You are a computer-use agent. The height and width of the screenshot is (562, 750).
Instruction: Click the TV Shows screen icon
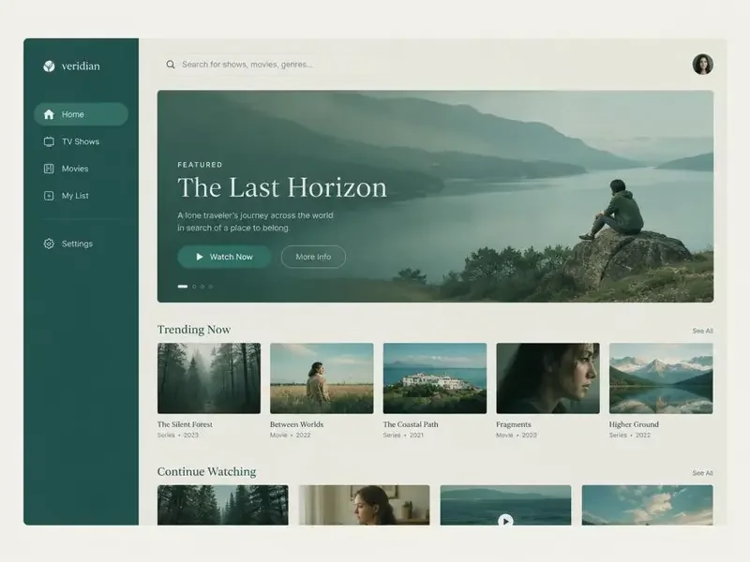[x=49, y=142]
